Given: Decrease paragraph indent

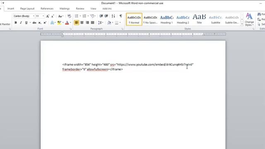Looking at the screenshot, I should point(101,16).
